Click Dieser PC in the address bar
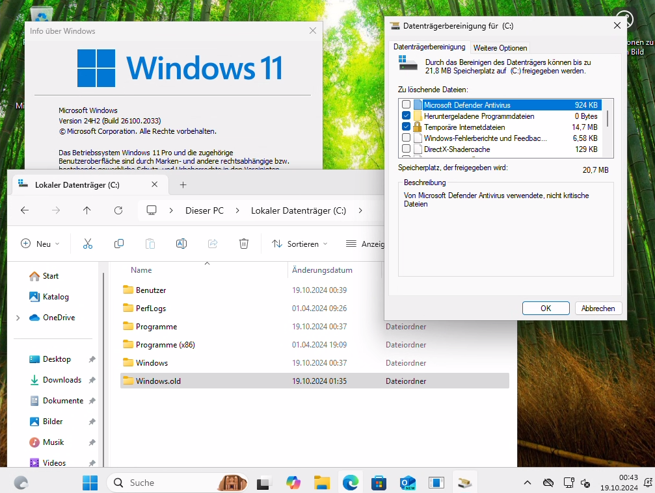 tap(204, 210)
